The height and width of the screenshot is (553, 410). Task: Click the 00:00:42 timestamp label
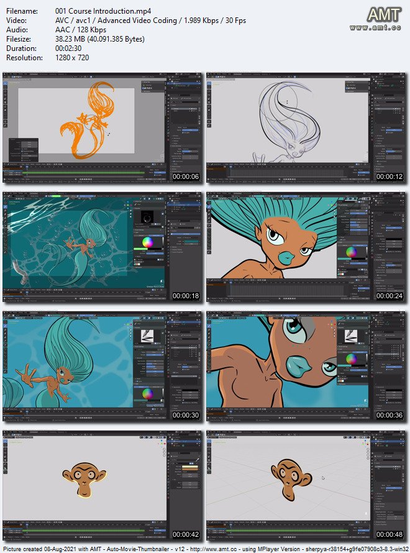point(186,534)
